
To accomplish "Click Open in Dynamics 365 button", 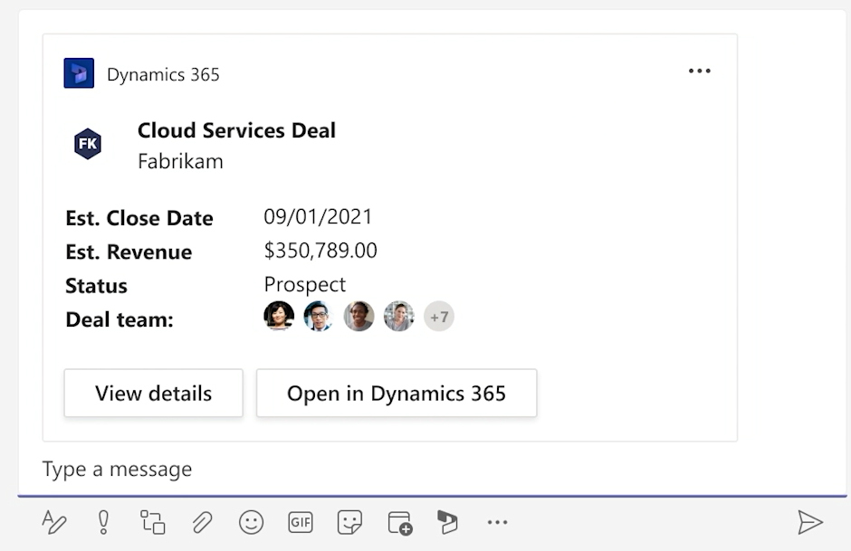I will (x=397, y=394).
